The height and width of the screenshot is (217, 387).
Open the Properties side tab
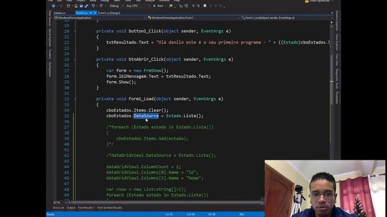[337, 98]
